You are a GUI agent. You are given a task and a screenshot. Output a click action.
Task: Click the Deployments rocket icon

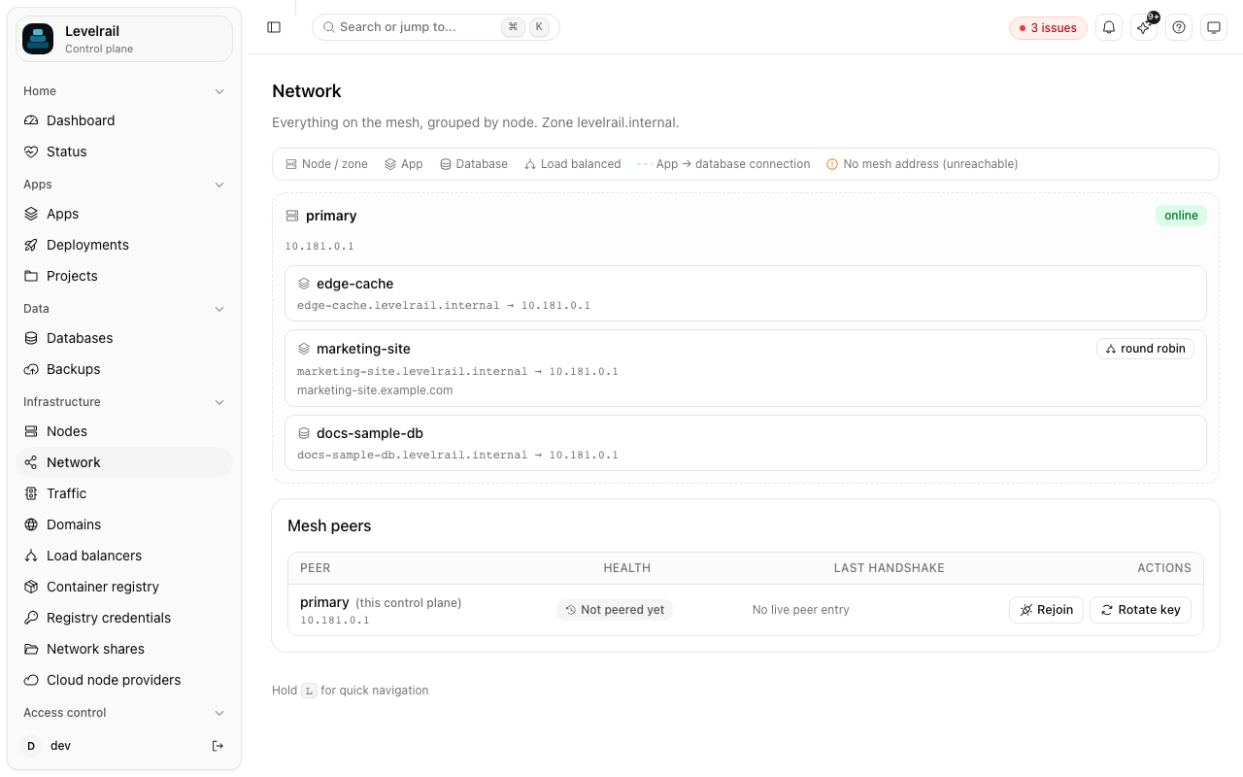(31, 245)
